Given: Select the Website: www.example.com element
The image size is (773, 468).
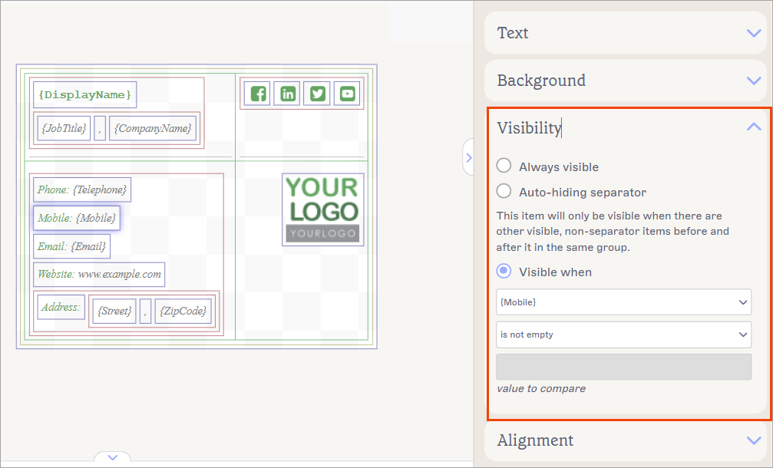Looking at the screenshot, I should 99,275.
